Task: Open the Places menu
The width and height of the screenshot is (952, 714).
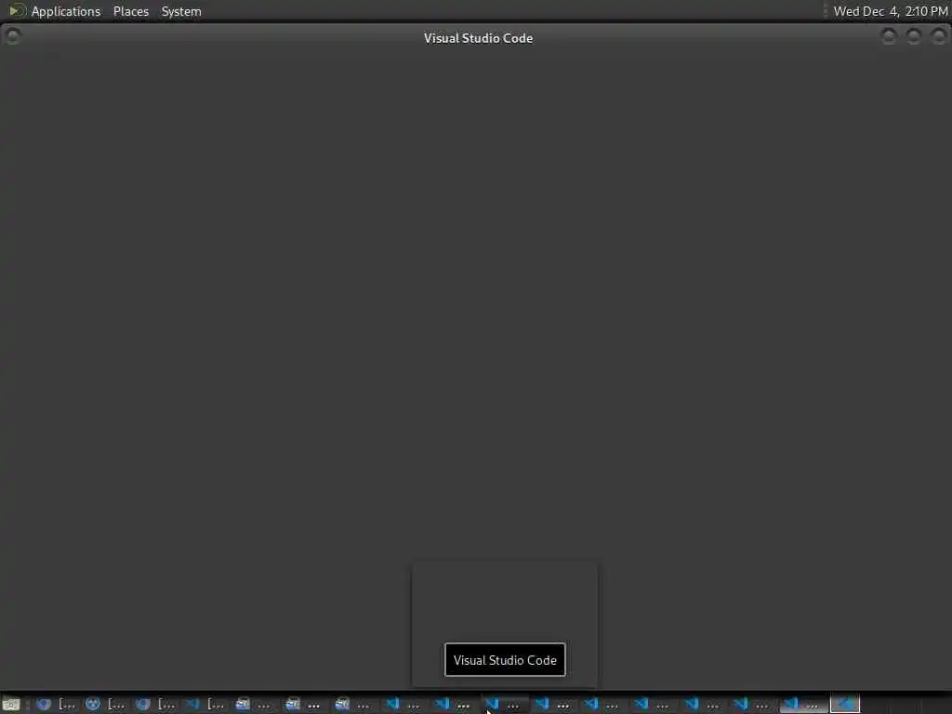Action: pos(130,11)
